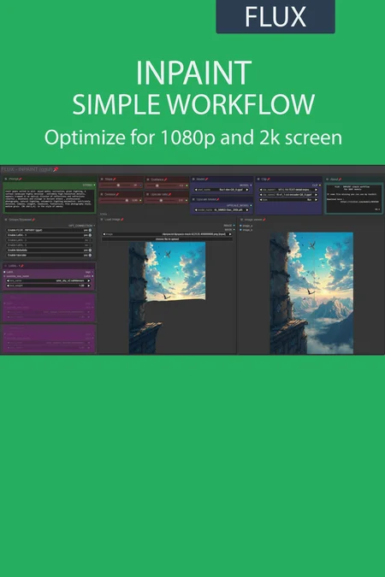Click the Load Image node's pin icon
The height and width of the screenshot is (577, 385).
[x=122, y=220]
